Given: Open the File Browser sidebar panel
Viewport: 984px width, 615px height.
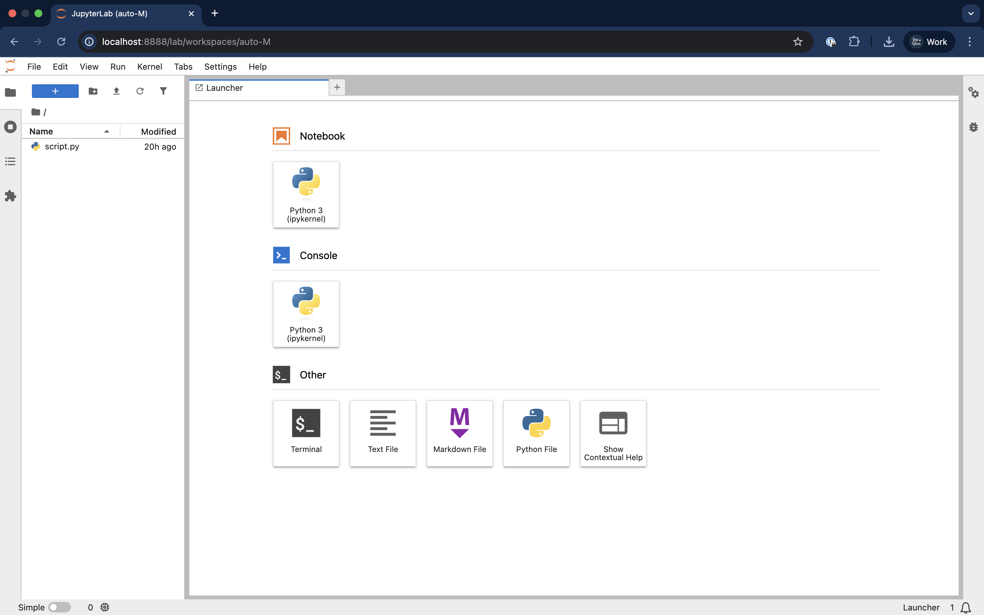Looking at the screenshot, I should (10, 92).
